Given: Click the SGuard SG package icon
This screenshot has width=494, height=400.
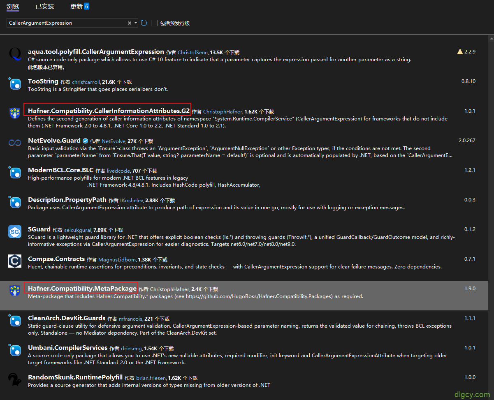Looking at the screenshot, I should click(x=15, y=232).
